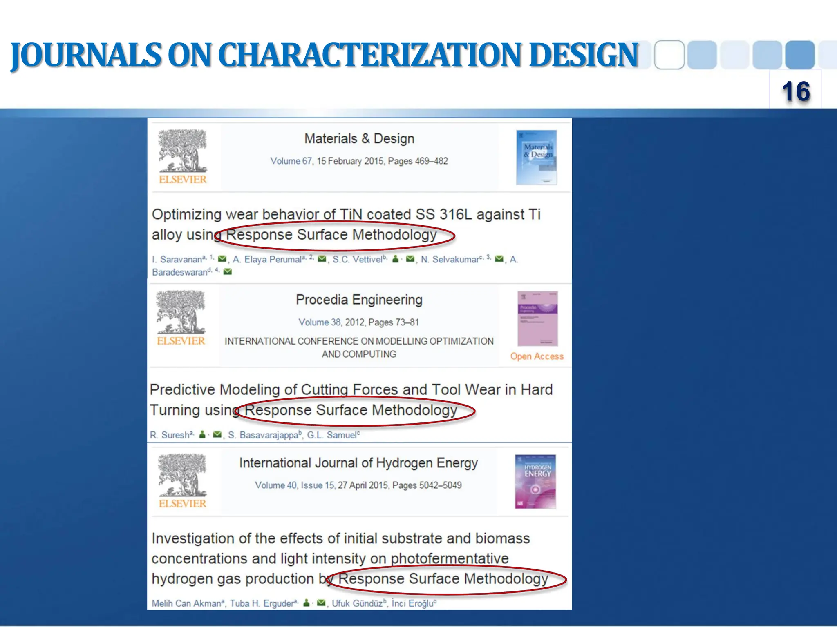Image resolution: width=837 pixels, height=627 pixels.
Task: Click the envelope icon after A. Elaya Perumal
Action: (322, 259)
